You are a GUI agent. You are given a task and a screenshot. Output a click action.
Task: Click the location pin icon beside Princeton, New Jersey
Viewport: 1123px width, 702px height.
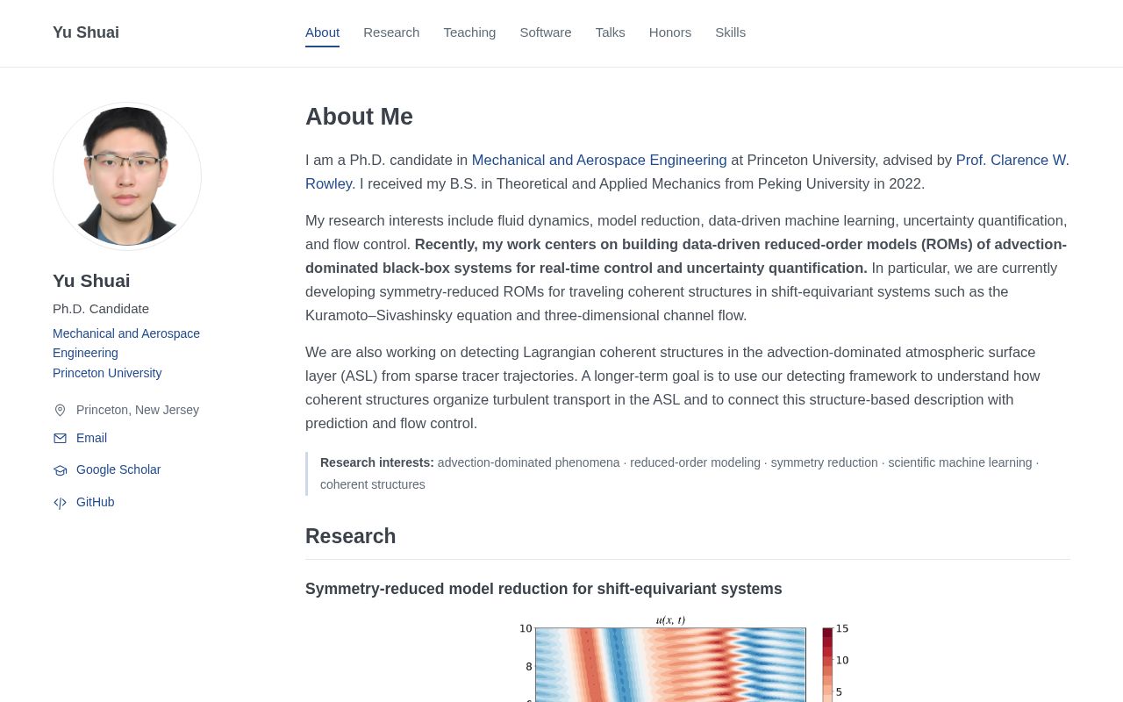point(60,410)
